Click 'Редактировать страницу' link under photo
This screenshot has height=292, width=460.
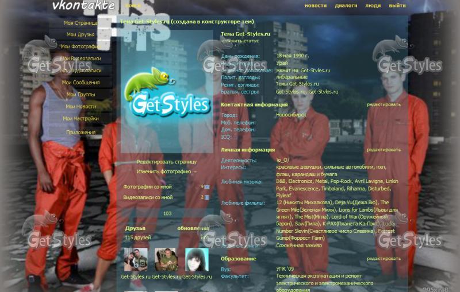pyautogui.click(x=166, y=162)
